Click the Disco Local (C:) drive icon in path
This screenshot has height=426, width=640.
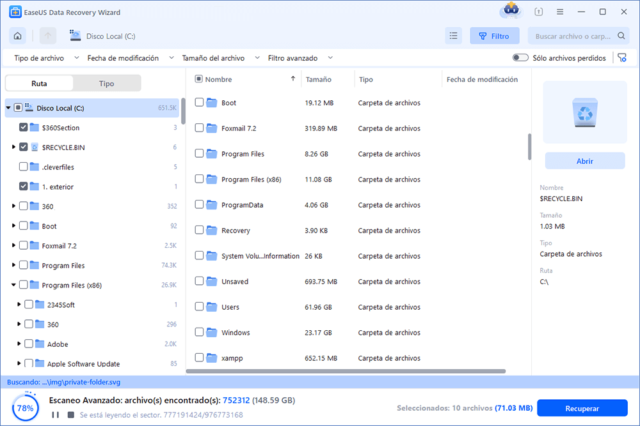click(75, 36)
